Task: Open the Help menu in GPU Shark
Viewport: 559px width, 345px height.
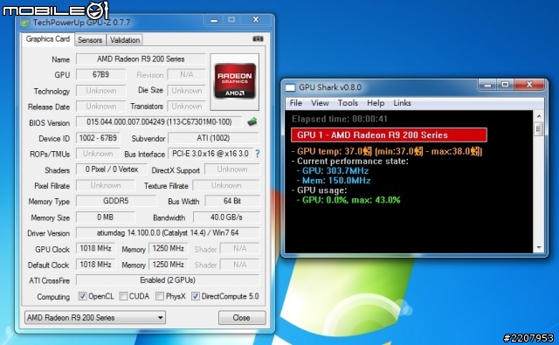Action: (376, 103)
